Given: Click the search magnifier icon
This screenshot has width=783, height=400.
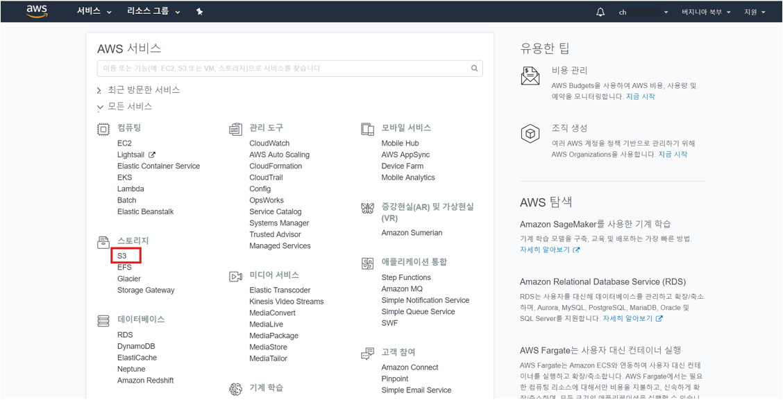Looking at the screenshot, I should pos(475,68).
